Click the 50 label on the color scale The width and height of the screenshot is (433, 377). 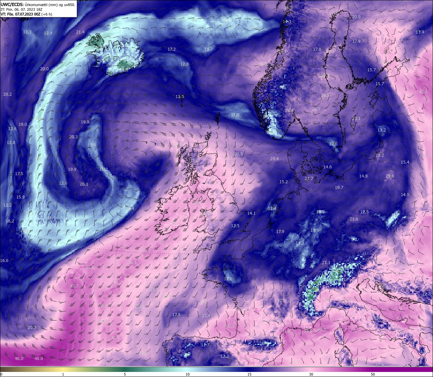(x=372, y=374)
